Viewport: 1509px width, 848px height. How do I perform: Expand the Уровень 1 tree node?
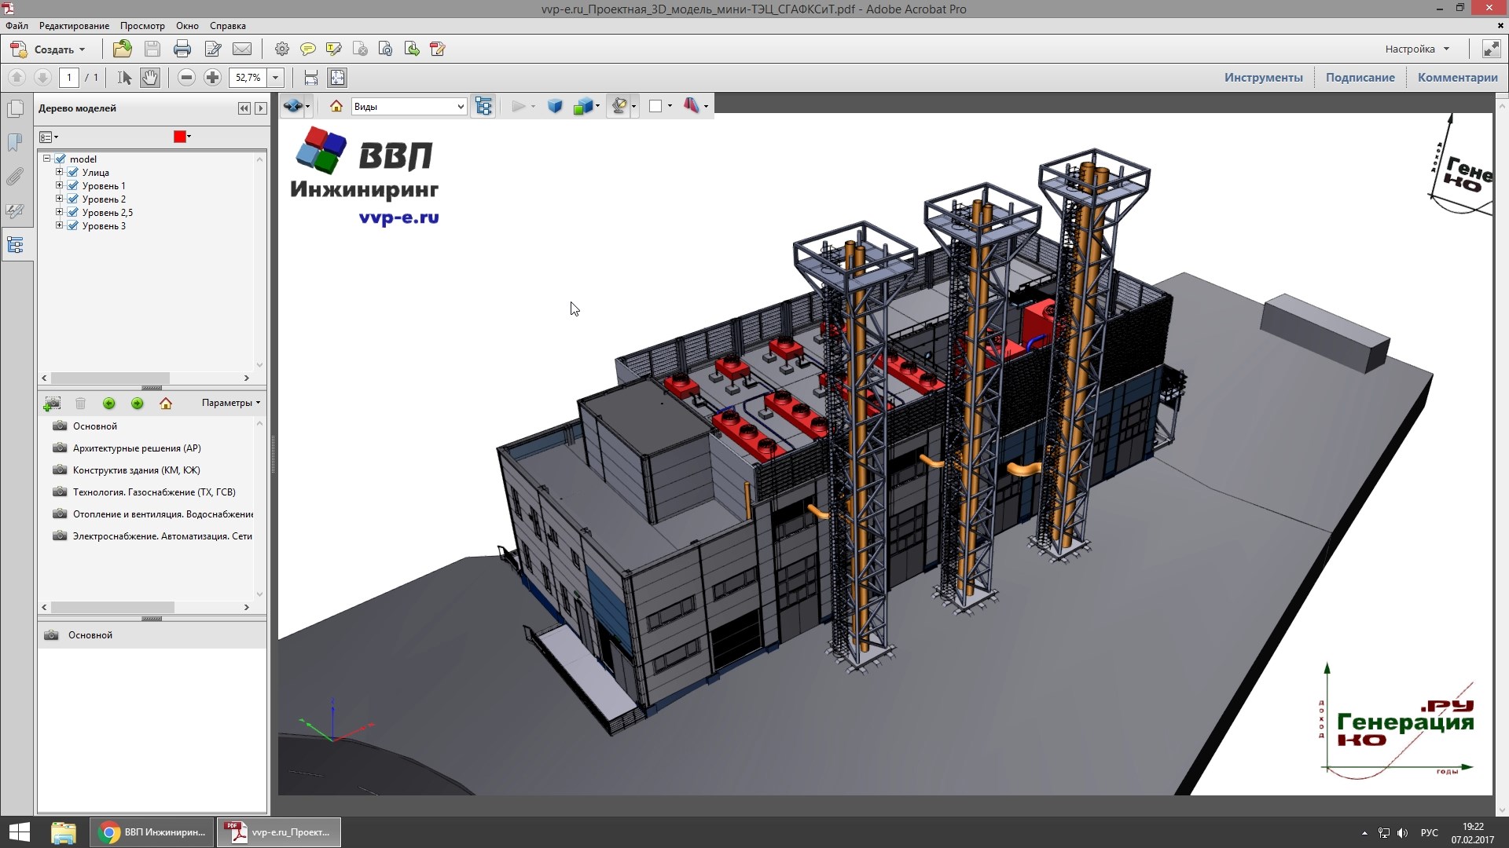[59, 186]
